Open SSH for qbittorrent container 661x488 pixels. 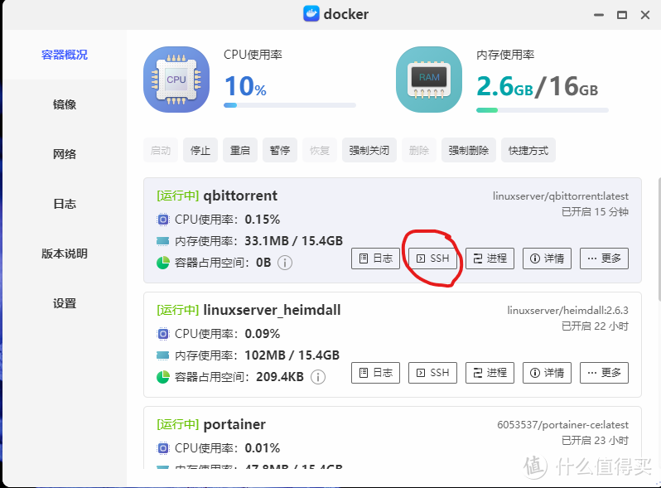pyautogui.click(x=432, y=258)
